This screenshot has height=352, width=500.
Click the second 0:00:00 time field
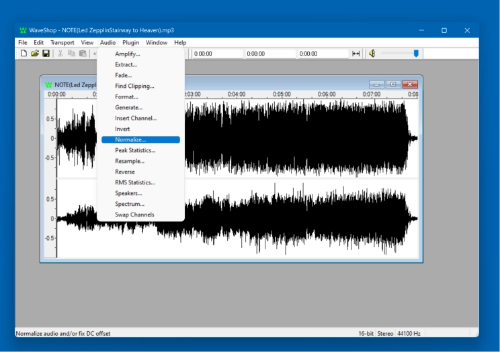(x=270, y=54)
